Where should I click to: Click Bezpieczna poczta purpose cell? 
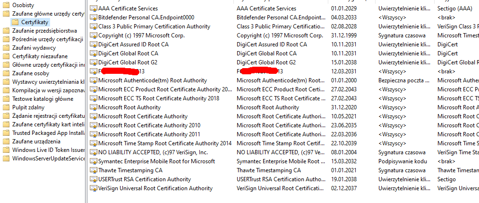[x=404, y=80]
